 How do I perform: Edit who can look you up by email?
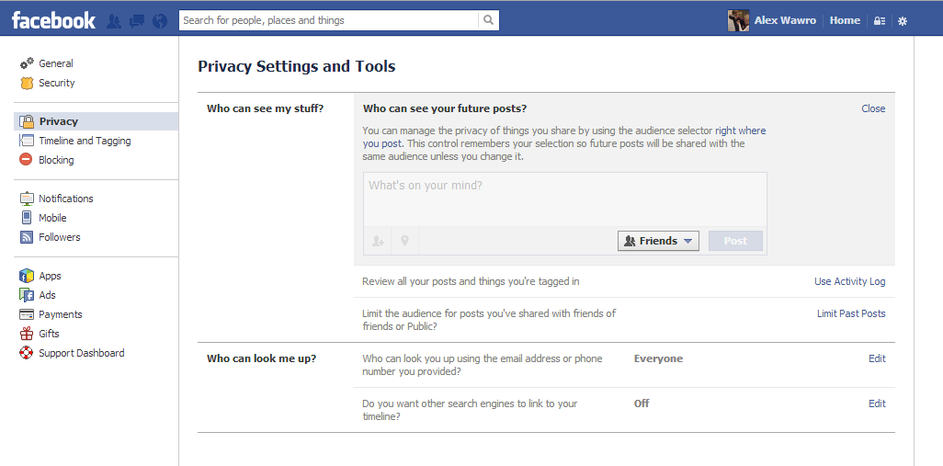point(877,358)
